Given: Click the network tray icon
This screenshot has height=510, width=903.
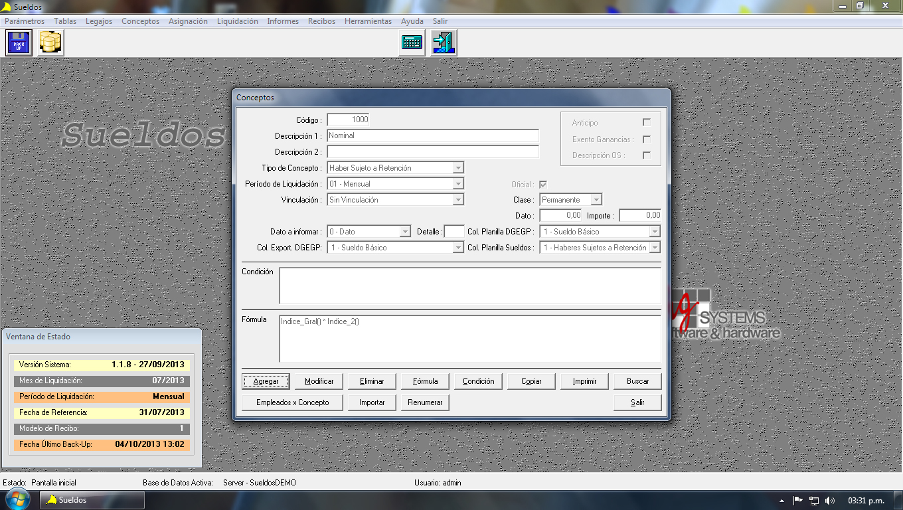Looking at the screenshot, I should point(814,500).
